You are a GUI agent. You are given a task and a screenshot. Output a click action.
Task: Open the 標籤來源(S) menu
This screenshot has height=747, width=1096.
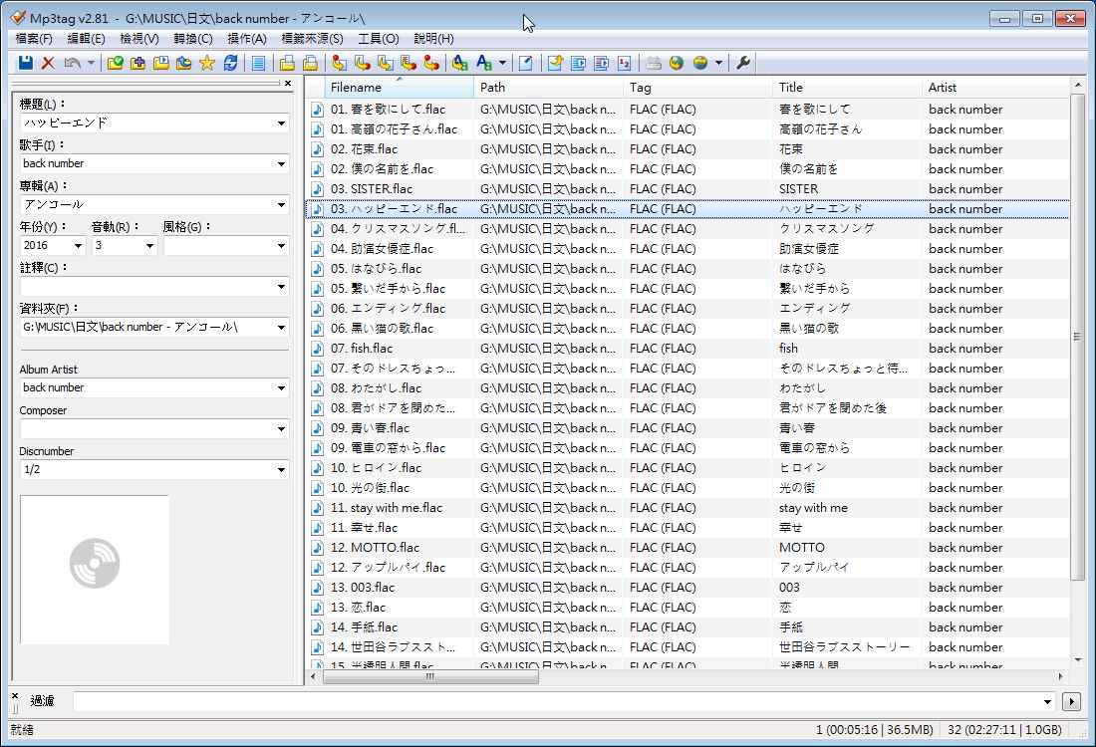[x=312, y=39]
